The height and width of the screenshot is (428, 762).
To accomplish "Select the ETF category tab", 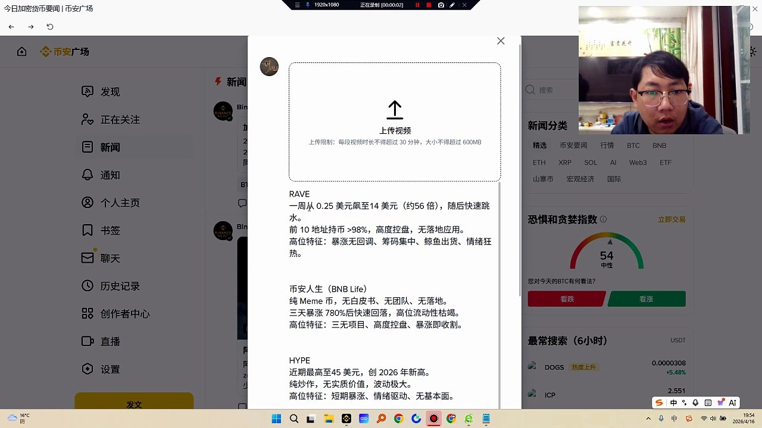I will tap(665, 162).
